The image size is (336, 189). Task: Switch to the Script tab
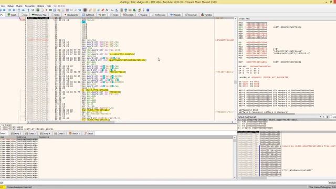click(114, 15)
